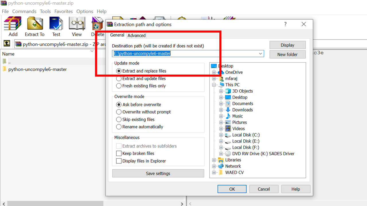The height and width of the screenshot is (206, 367).
Task: Open the Commands menu
Action: [x=24, y=11]
